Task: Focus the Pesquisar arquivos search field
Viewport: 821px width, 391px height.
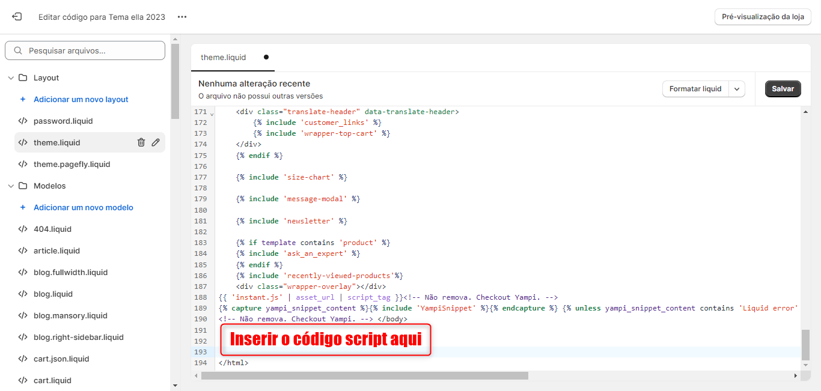Action: pos(85,50)
